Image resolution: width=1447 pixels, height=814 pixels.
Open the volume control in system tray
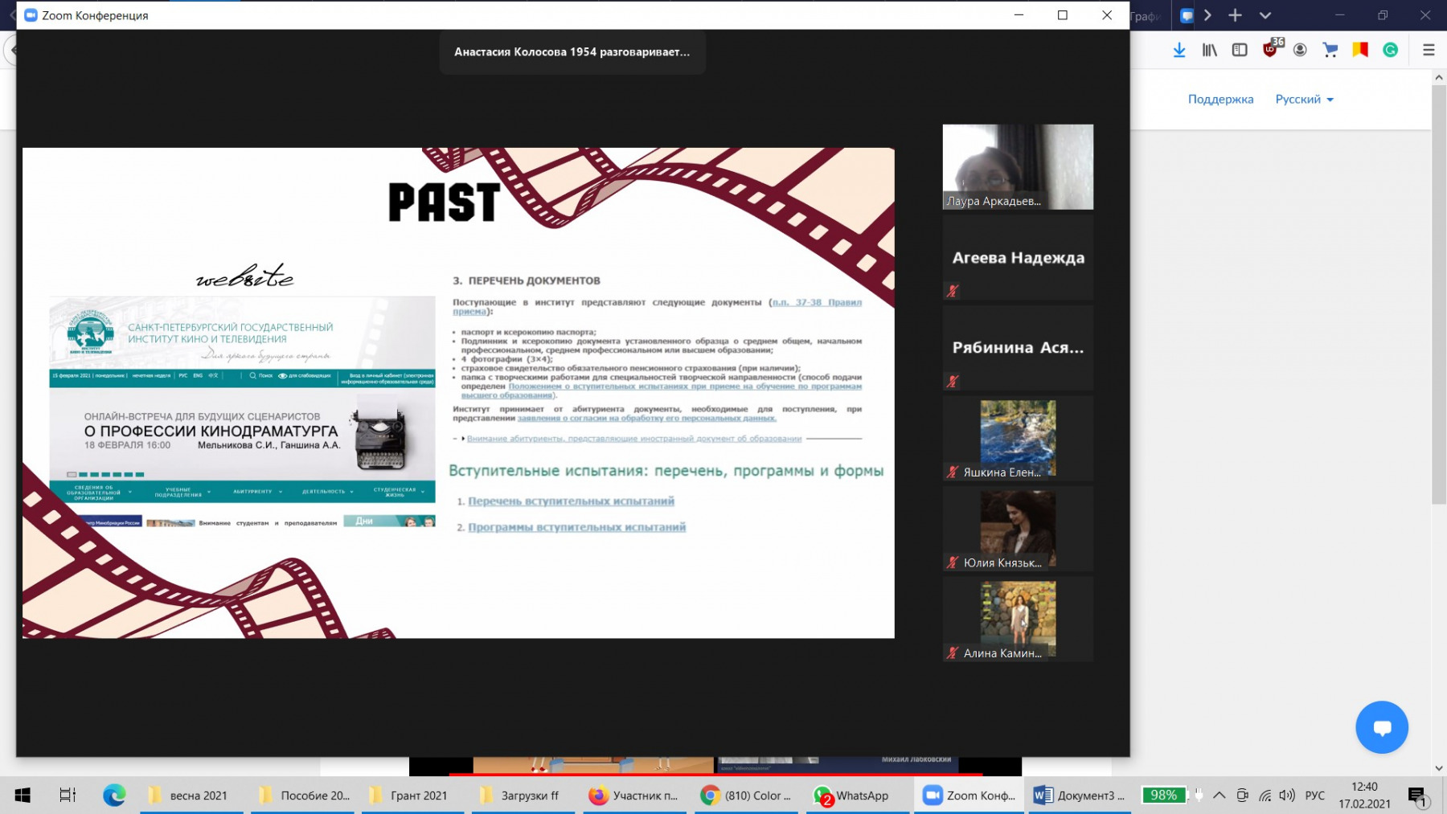[1287, 796]
